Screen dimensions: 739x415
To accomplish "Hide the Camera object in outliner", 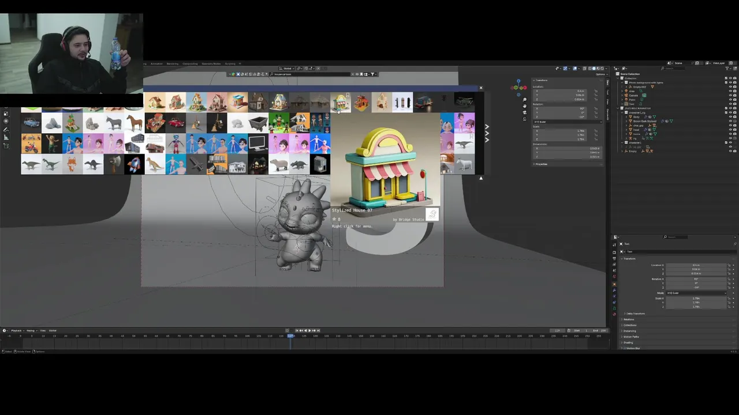I will (x=730, y=95).
